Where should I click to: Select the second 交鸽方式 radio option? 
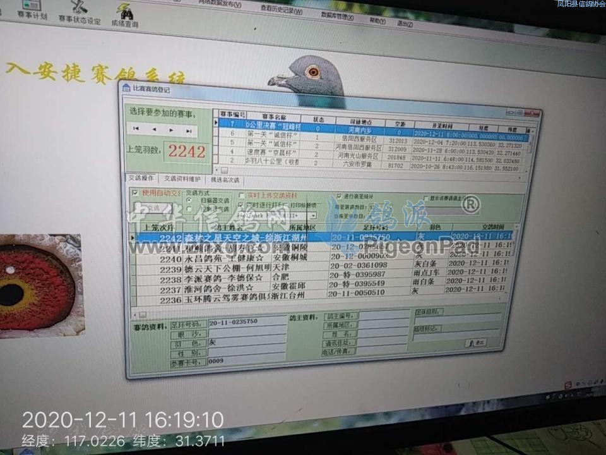point(189,209)
